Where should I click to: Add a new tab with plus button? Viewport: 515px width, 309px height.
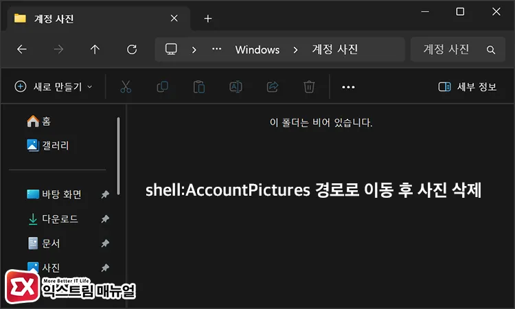[x=207, y=19]
